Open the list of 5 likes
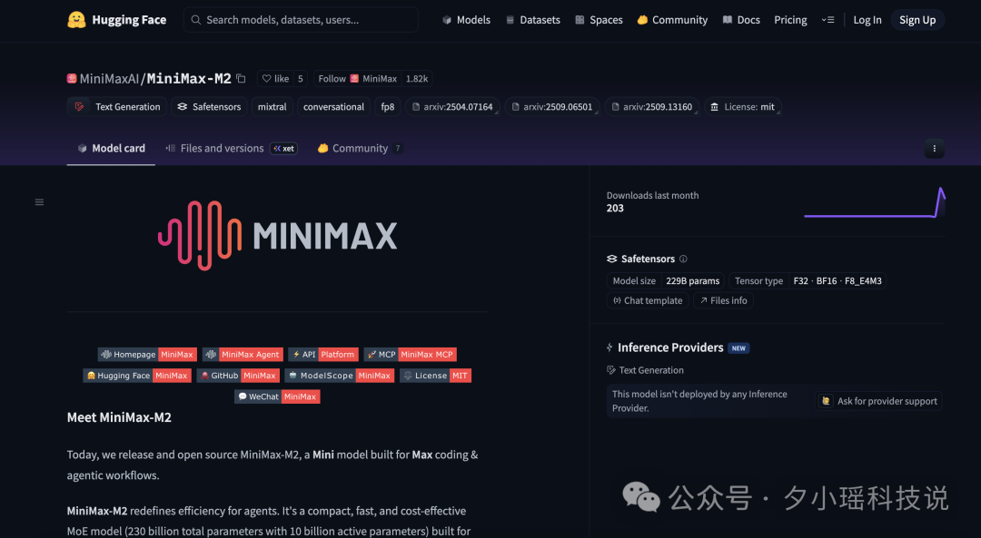The height and width of the screenshot is (538, 981). point(301,79)
